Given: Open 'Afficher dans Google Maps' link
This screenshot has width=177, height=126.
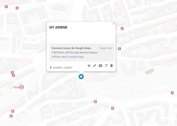Looking at the screenshot, I should [68, 57].
